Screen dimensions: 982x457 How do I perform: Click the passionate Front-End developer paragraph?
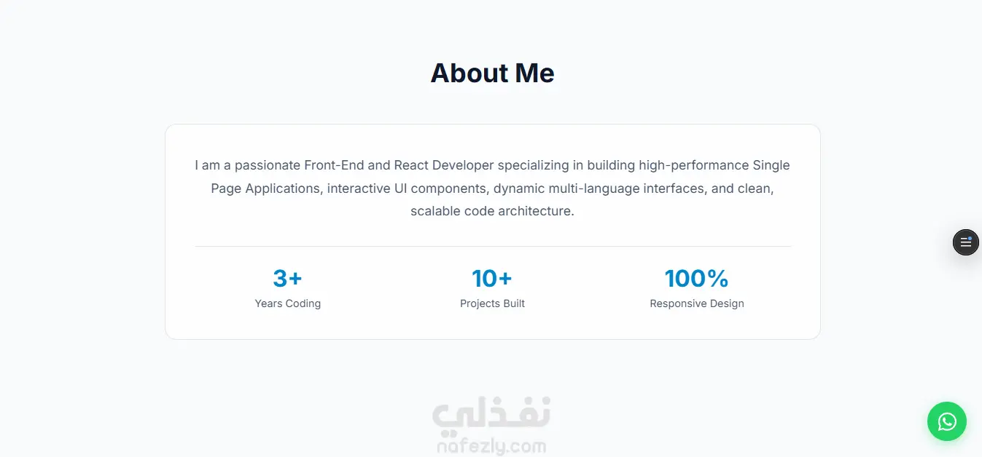[x=492, y=188]
